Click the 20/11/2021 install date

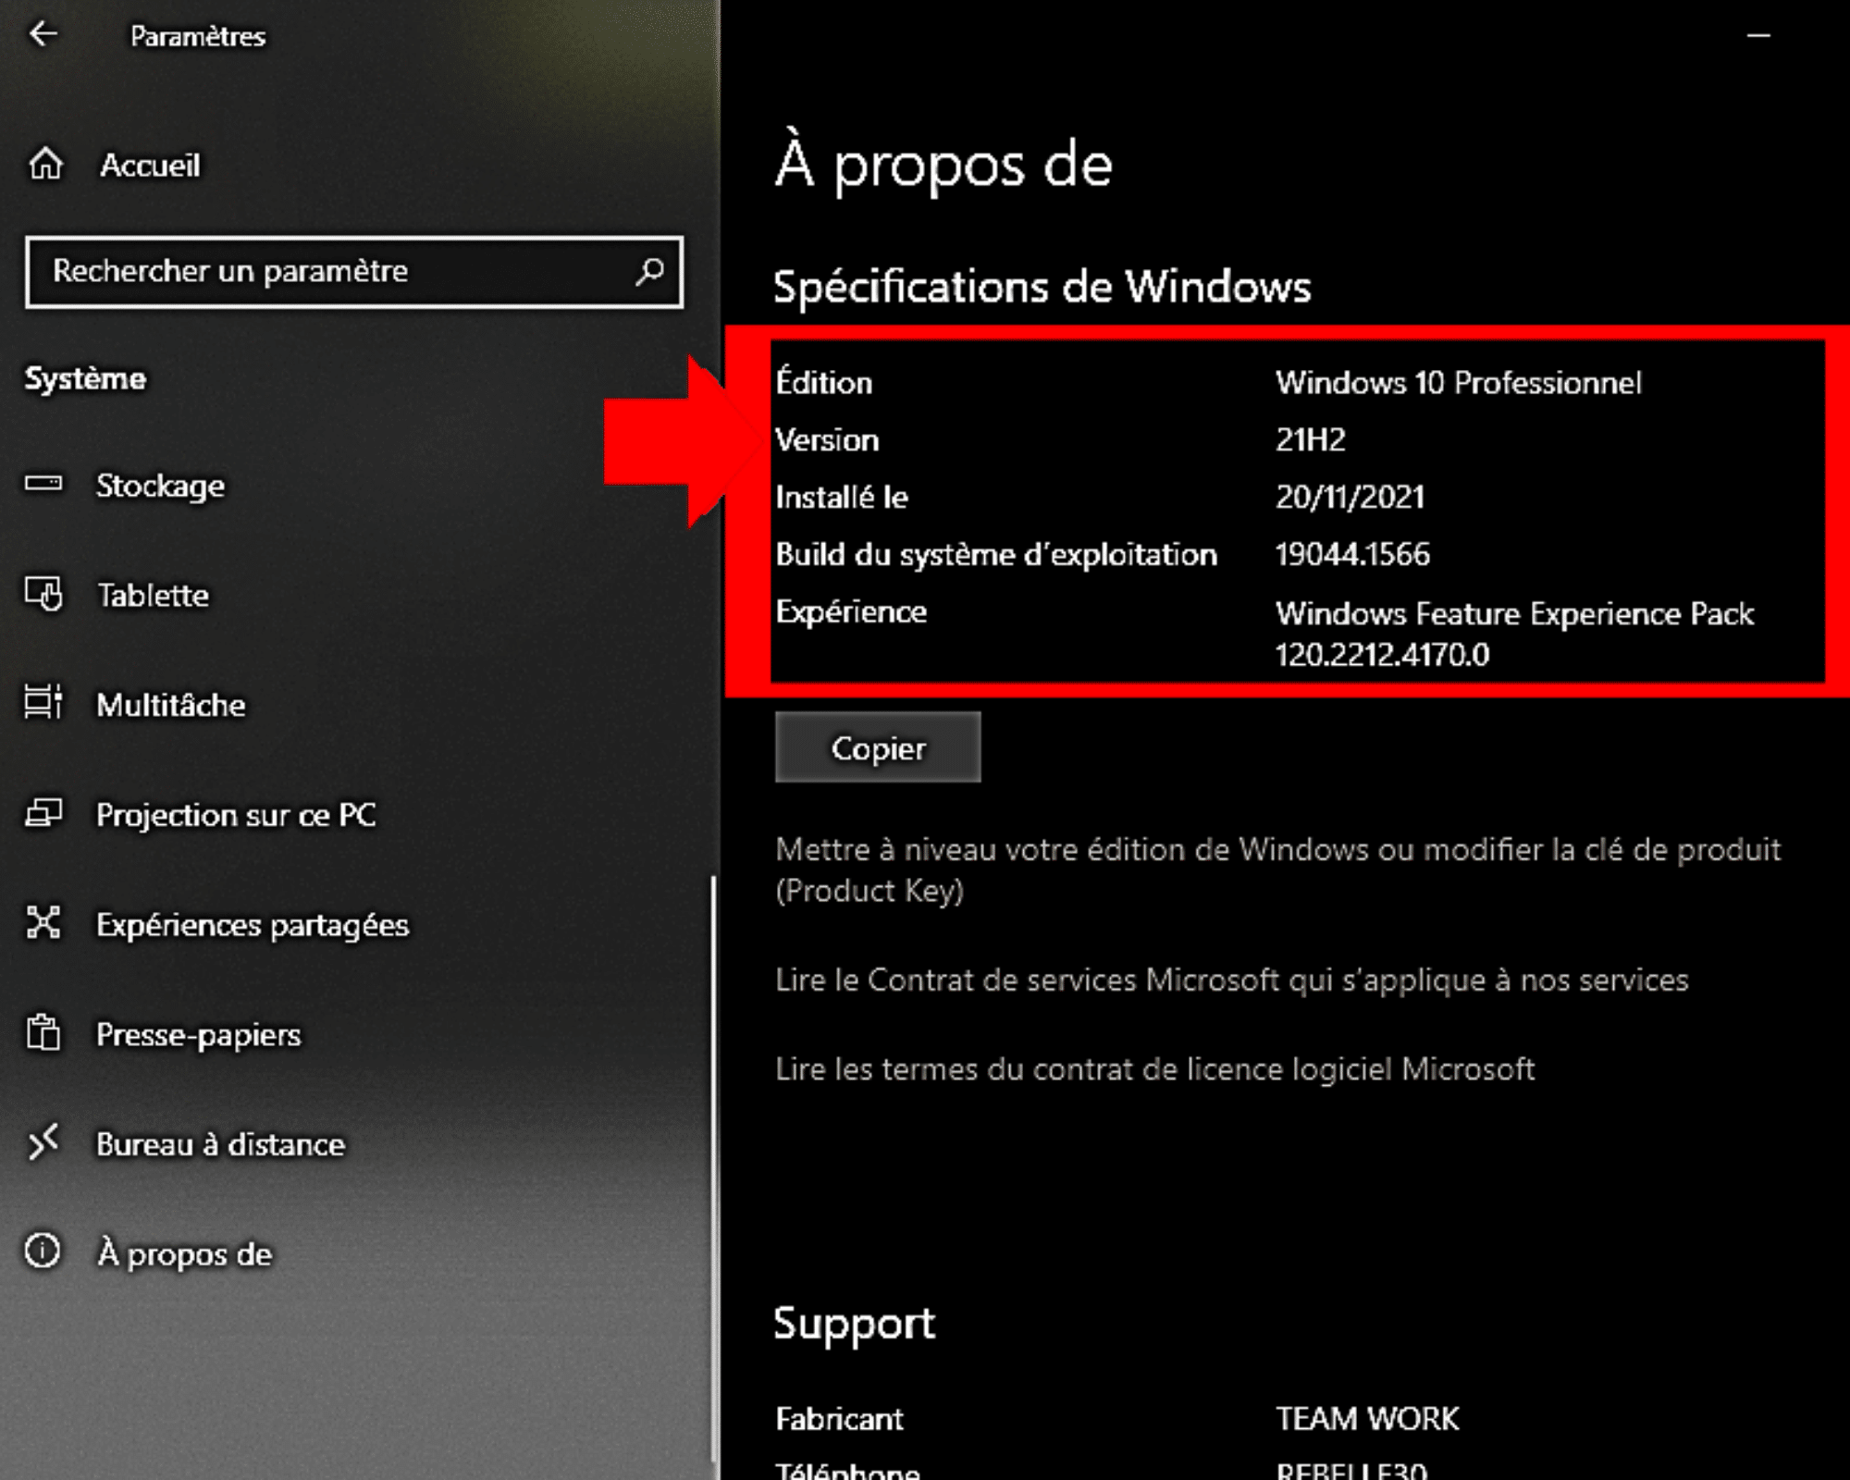(1350, 498)
